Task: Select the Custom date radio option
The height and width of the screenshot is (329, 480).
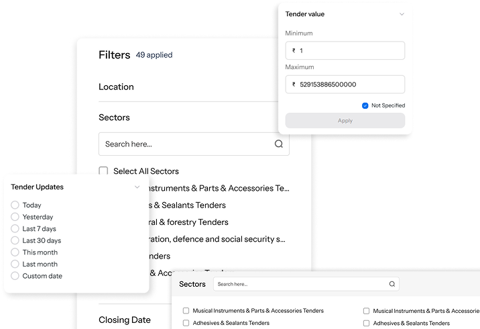Action: pyautogui.click(x=15, y=276)
